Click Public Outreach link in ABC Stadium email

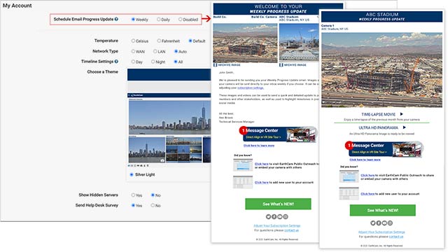tap(367, 176)
